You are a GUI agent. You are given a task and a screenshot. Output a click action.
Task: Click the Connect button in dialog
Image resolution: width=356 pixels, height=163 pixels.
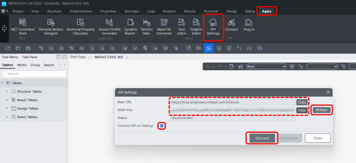click(x=262, y=138)
